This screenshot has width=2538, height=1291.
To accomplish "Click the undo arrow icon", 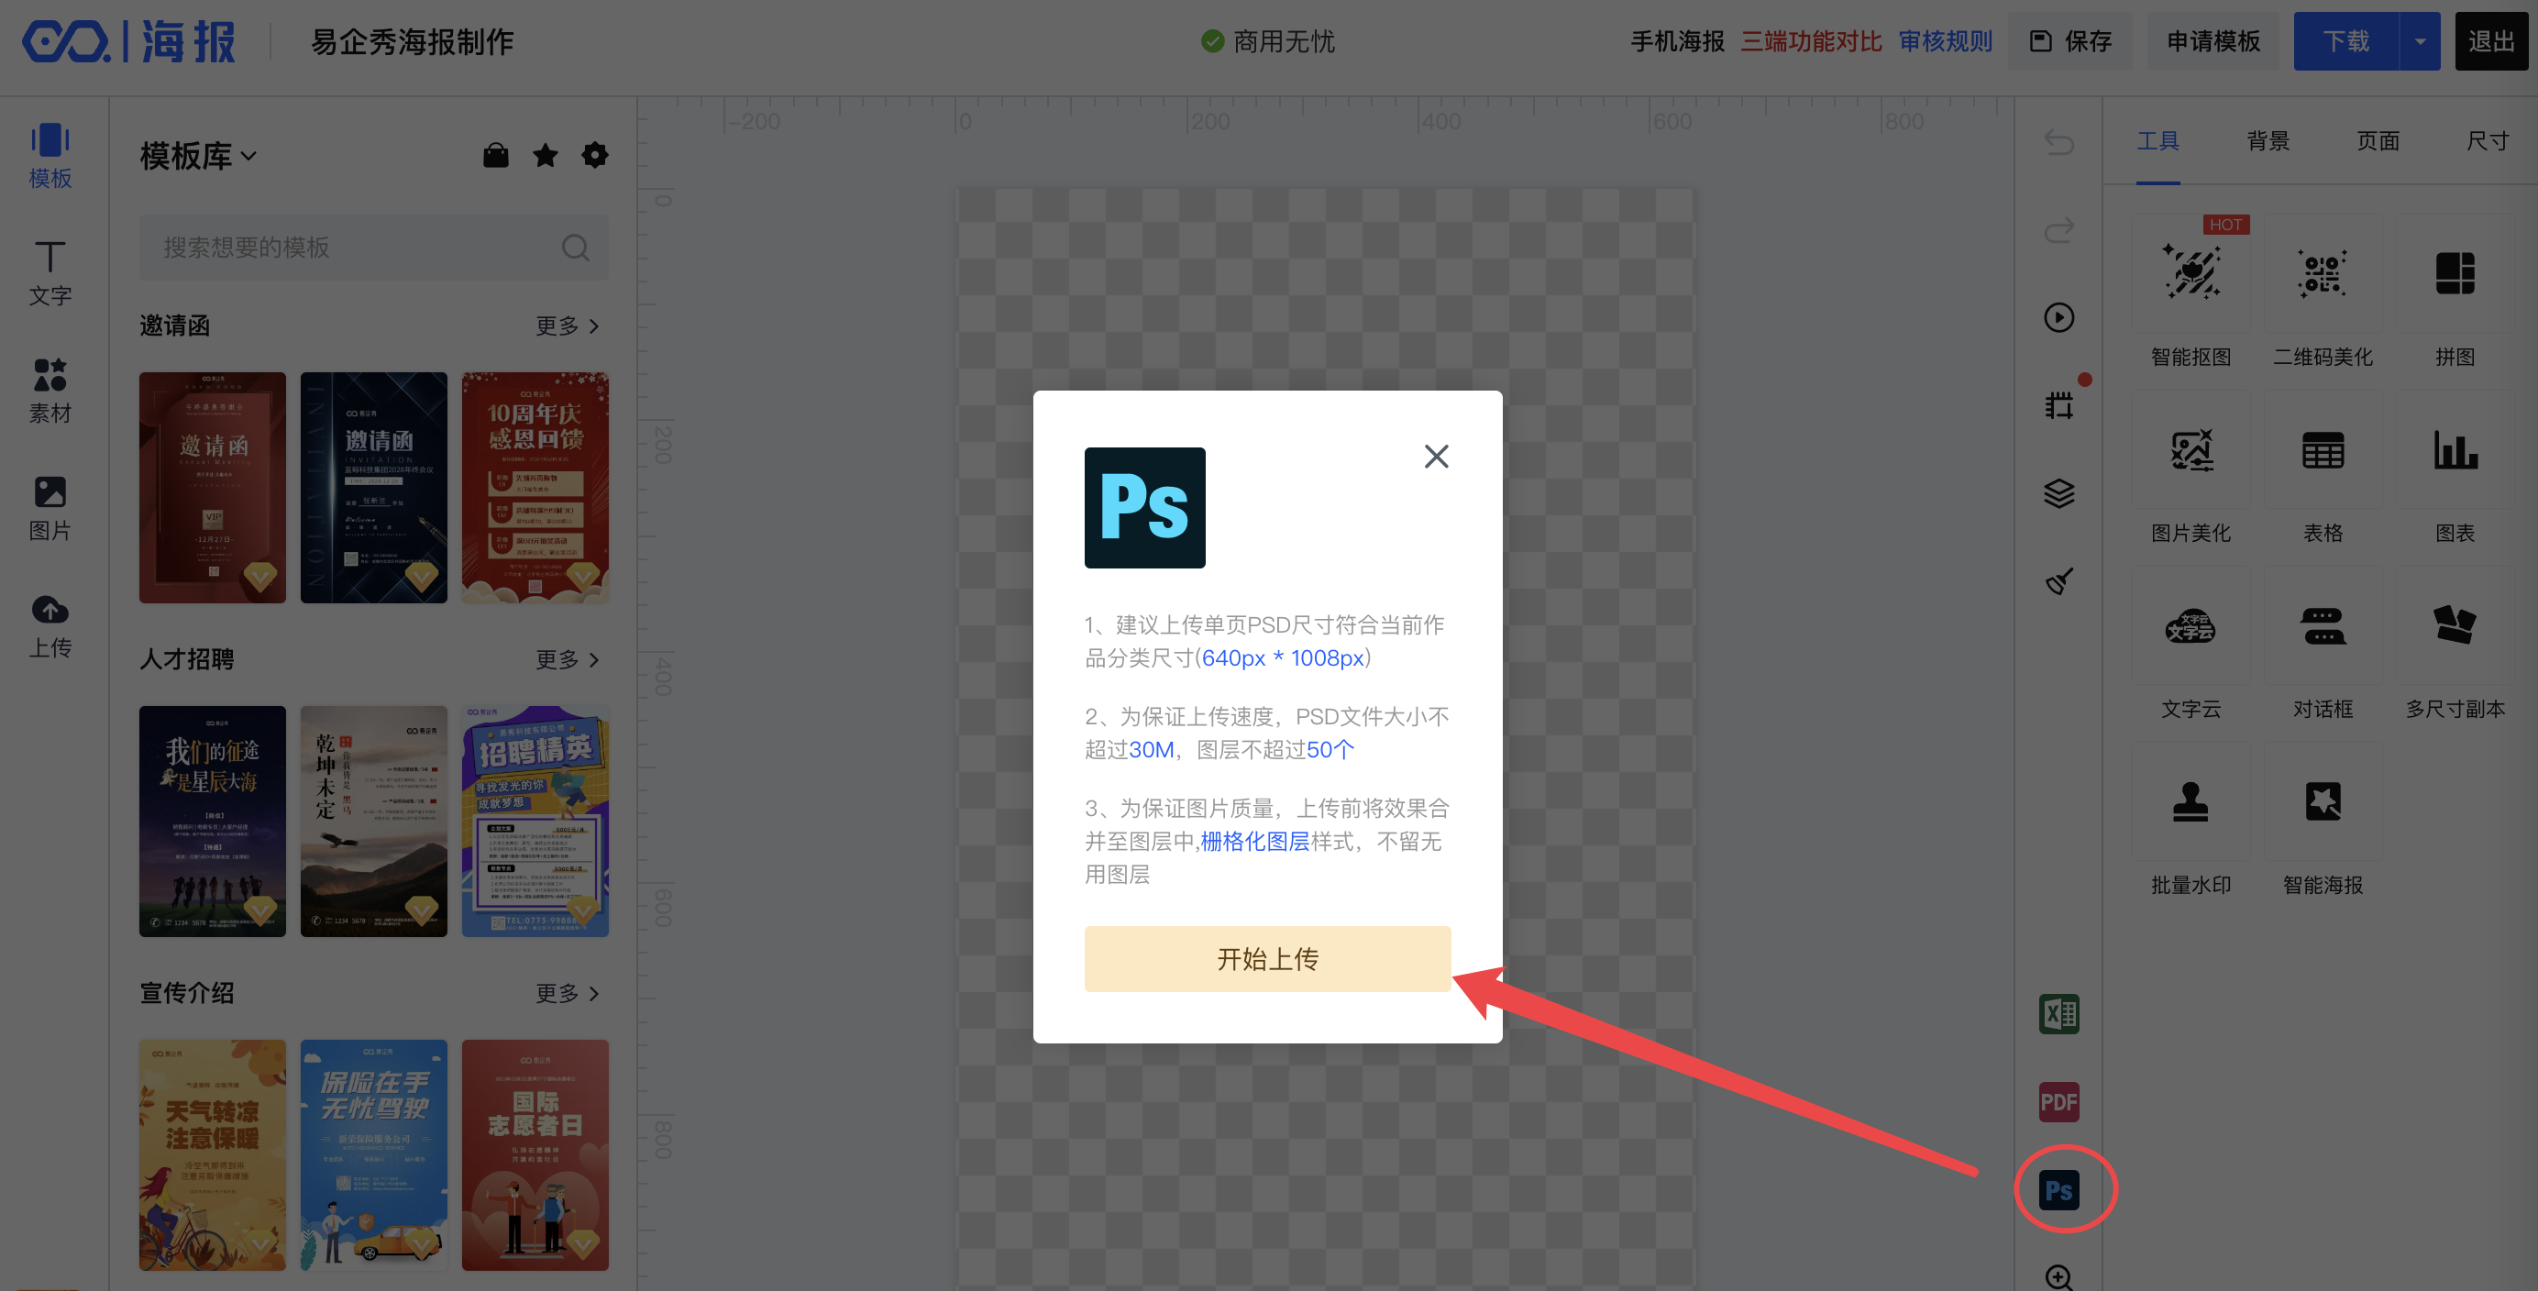I will coord(2058,143).
